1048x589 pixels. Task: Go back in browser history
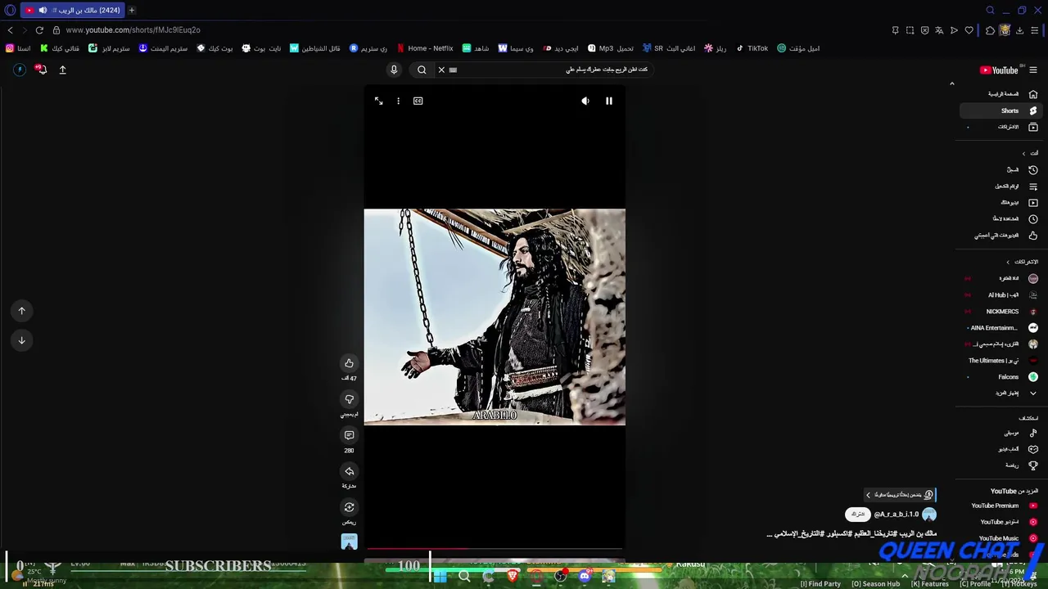coord(11,30)
